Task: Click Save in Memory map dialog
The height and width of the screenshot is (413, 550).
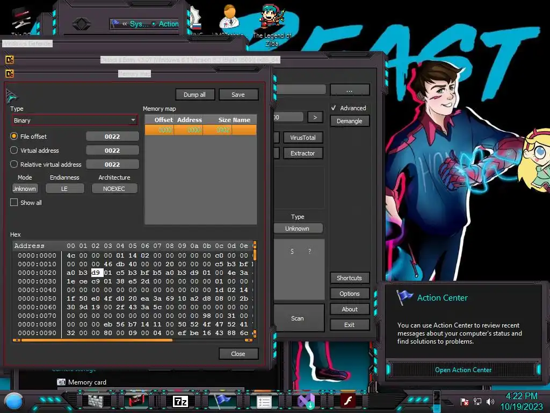Action: (238, 95)
